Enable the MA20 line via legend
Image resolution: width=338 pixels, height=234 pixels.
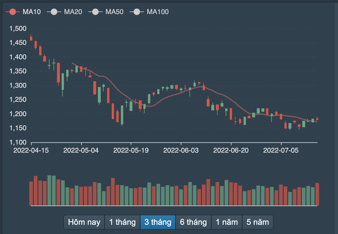66,12
